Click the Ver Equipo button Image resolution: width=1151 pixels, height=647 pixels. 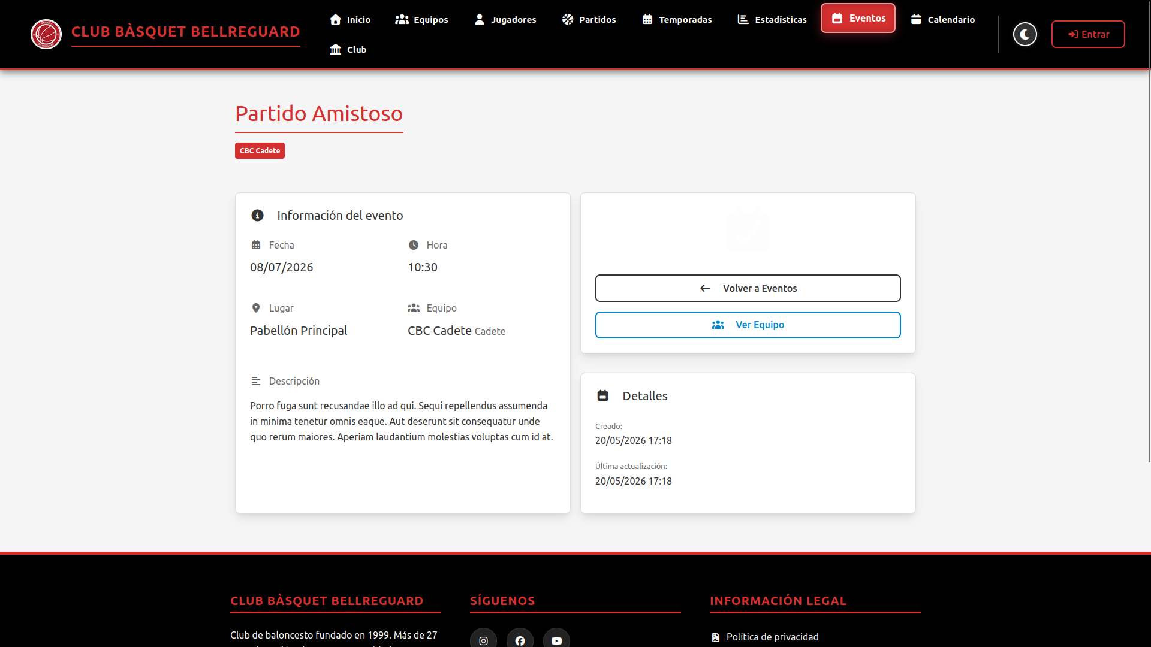tap(748, 325)
